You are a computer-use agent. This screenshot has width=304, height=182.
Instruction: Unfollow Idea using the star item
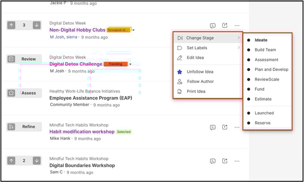click(200, 72)
